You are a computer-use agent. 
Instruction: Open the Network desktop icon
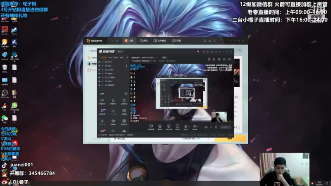(5, 56)
